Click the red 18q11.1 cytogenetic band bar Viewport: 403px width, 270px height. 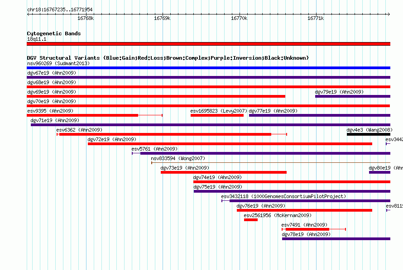click(208, 44)
